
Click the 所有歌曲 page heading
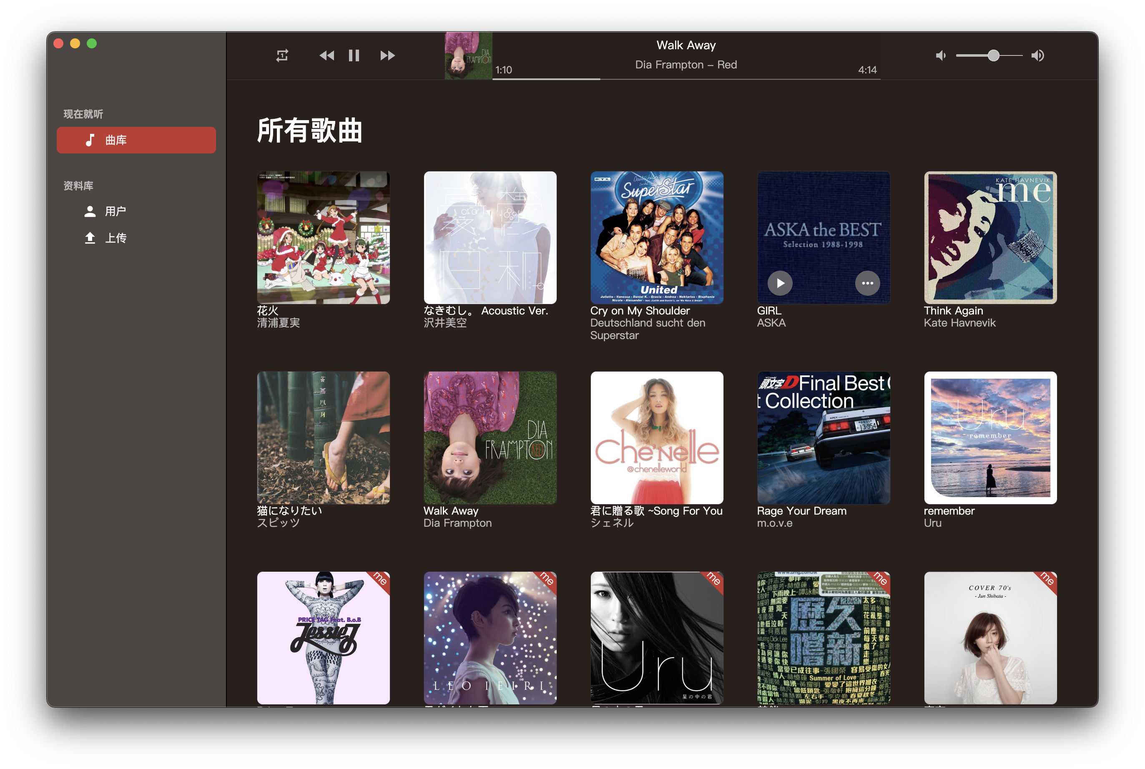pos(309,131)
